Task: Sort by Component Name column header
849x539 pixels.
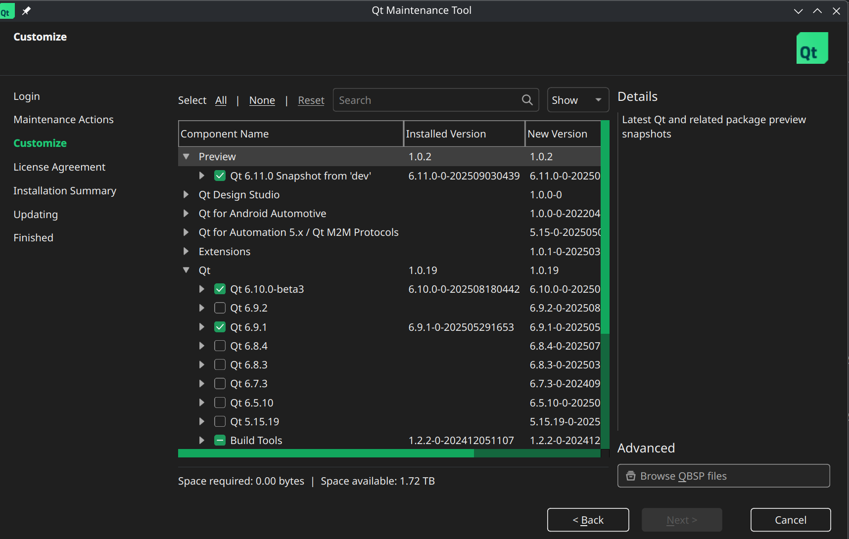Action: click(x=290, y=134)
